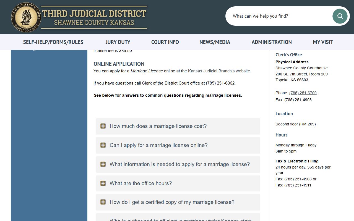Expand 'Can I apply for a marriage license online?'

(x=178, y=145)
